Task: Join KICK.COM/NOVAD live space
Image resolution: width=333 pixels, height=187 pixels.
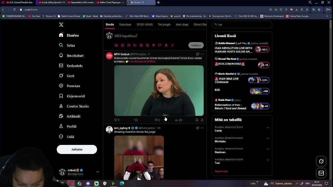Action: (264, 65)
